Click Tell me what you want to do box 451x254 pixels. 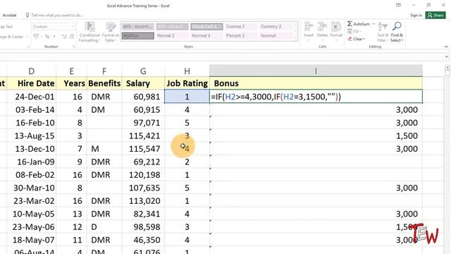pyautogui.click(x=57, y=16)
